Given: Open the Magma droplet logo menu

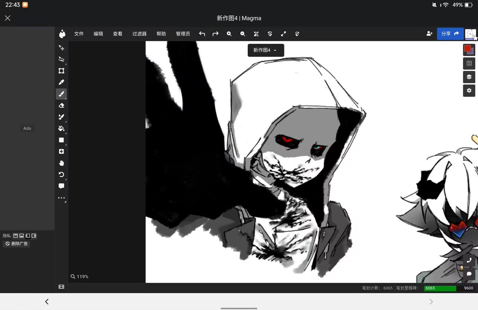Looking at the screenshot, I should point(62,34).
